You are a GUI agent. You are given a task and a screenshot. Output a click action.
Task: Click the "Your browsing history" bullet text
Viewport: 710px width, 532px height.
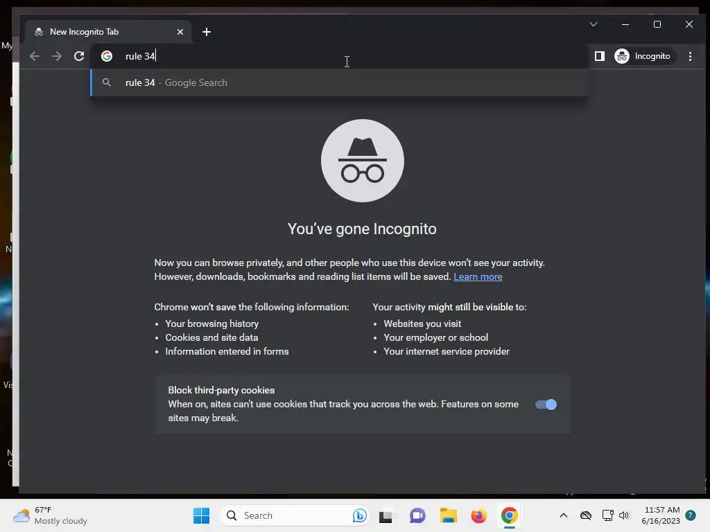212,323
